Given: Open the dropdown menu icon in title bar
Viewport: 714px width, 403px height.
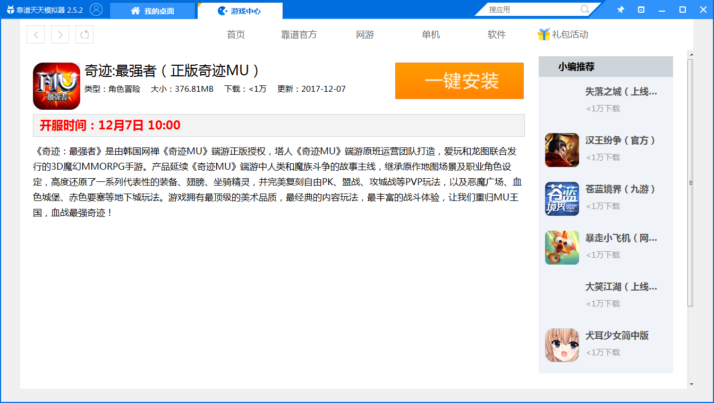Looking at the screenshot, I should pos(641,10).
